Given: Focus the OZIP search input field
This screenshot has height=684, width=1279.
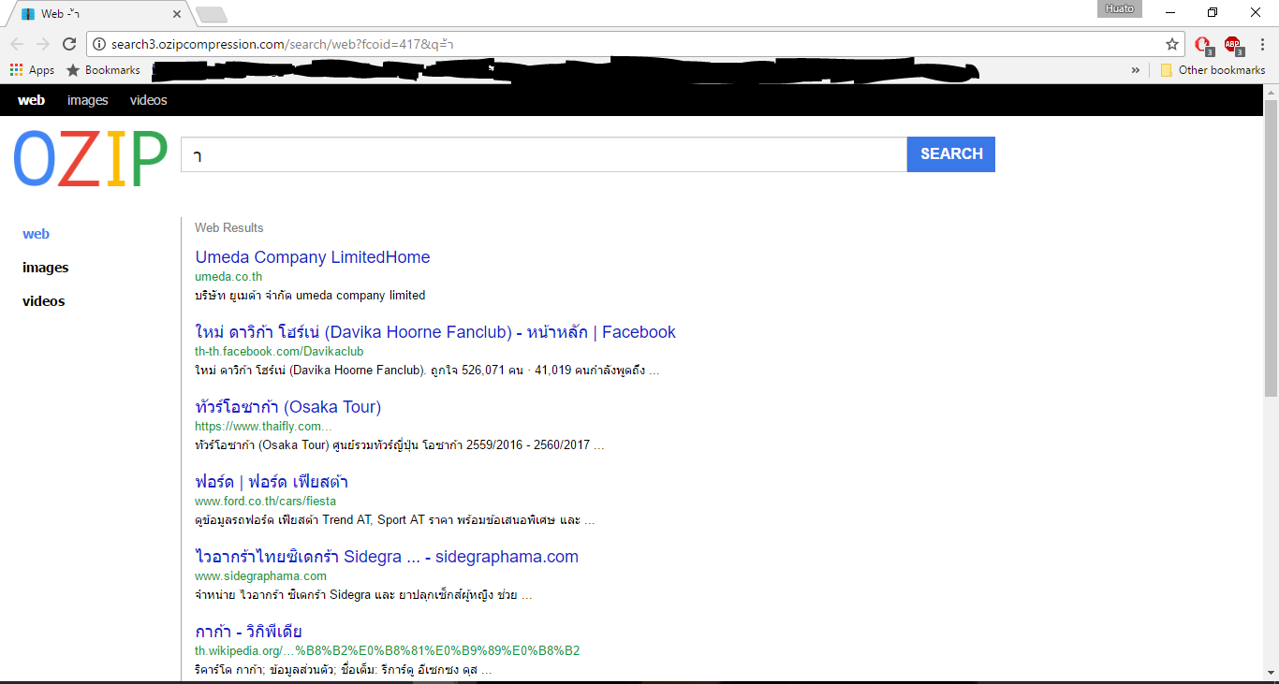Looking at the screenshot, I should click(544, 154).
